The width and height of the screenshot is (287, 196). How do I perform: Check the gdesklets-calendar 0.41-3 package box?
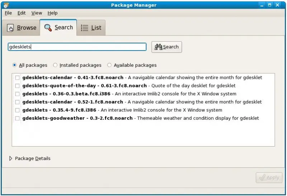[x=17, y=78]
